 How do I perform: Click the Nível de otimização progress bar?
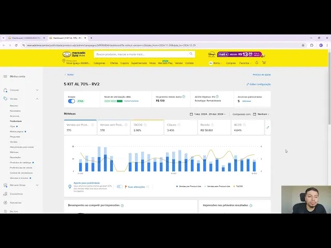point(113,101)
